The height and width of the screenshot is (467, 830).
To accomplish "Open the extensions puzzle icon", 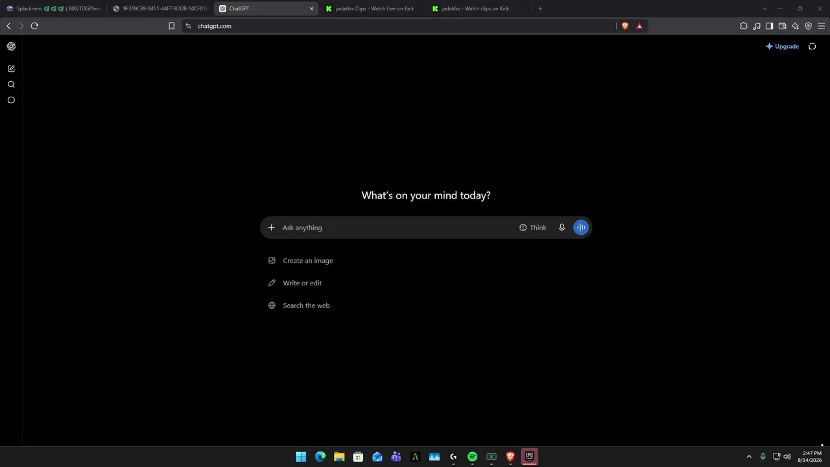I will [744, 26].
